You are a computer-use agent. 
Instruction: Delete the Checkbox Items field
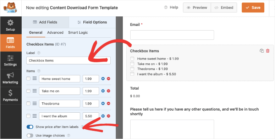coord(268,51)
